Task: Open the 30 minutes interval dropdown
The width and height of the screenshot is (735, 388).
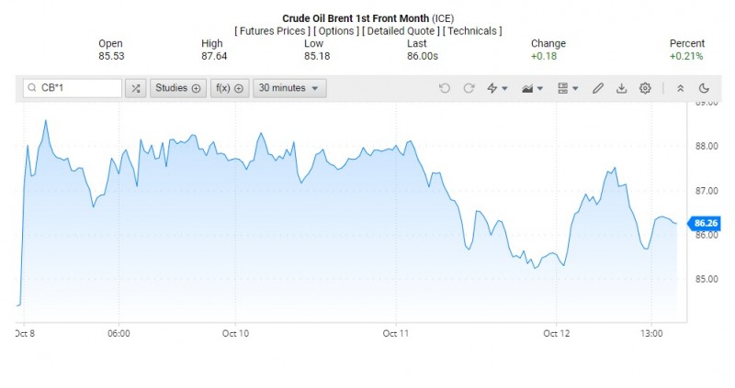Action: (289, 88)
